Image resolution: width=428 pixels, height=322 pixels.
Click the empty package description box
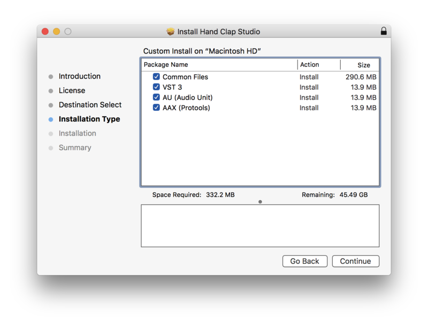260,226
